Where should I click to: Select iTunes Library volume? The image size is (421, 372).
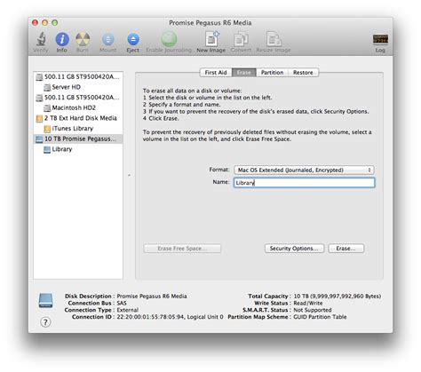pos(78,129)
